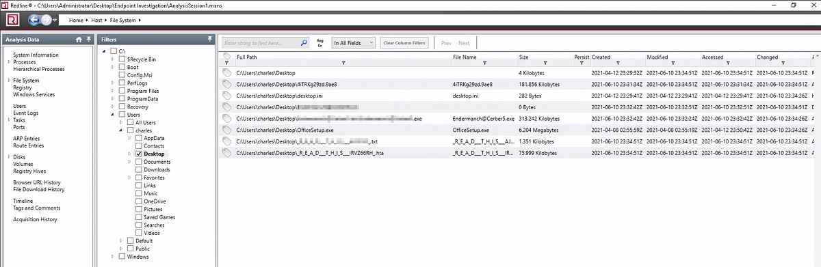Open filter funnel under Persist column
The height and width of the screenshot is (267, 821).
582,63
